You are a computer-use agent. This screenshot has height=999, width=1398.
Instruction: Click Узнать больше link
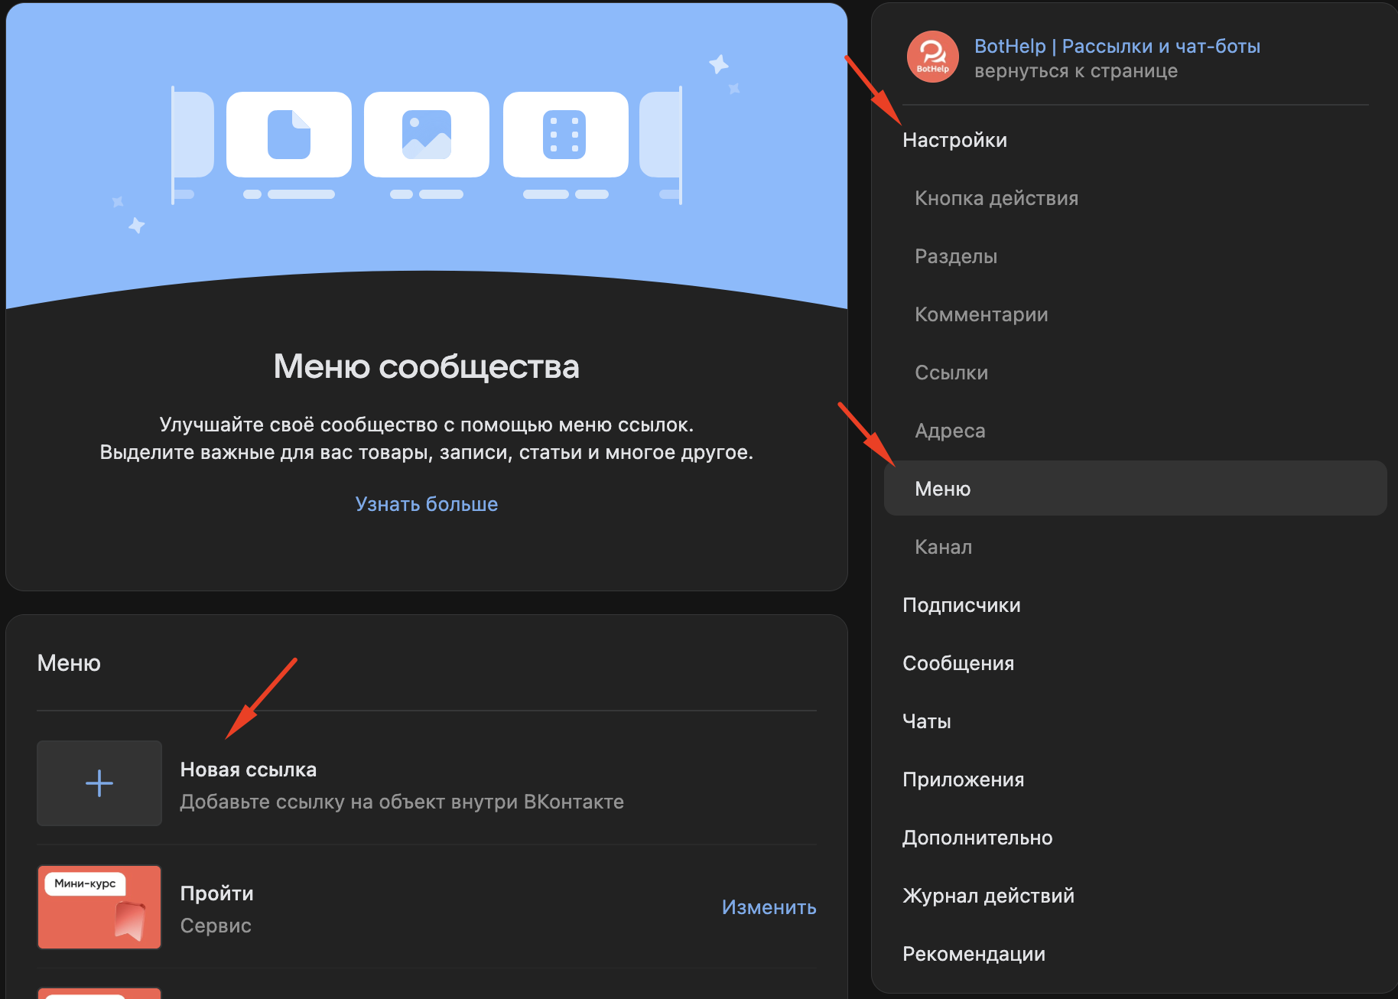(426, 504)
